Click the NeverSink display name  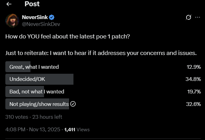35,17
